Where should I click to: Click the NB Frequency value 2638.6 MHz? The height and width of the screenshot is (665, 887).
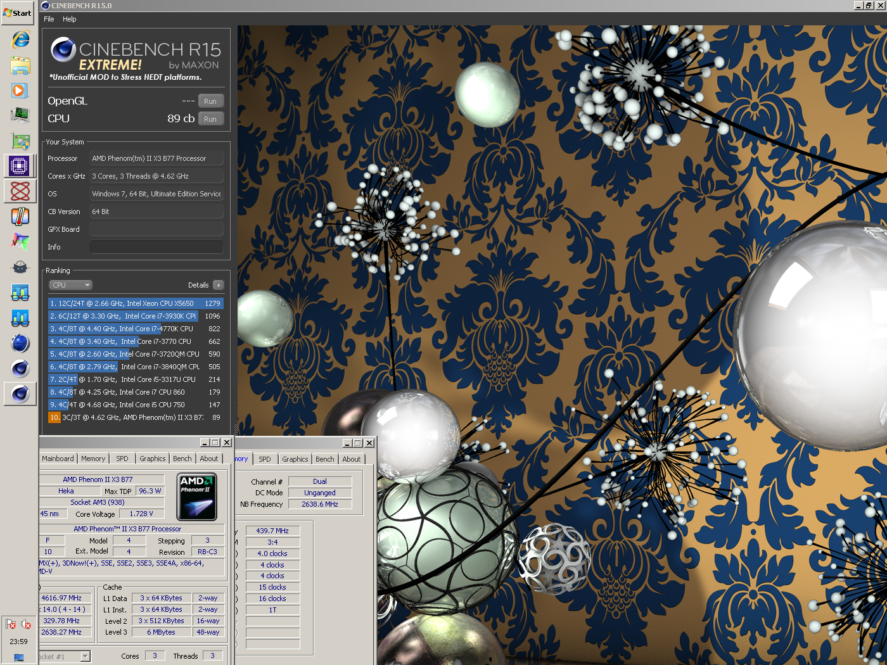[320, 504]
